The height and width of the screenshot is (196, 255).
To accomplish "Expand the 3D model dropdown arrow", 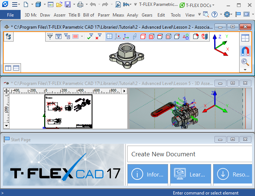I will pyautogui.click(x=44, y=4).
